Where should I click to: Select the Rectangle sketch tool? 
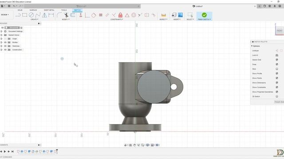tap(25, 15)
